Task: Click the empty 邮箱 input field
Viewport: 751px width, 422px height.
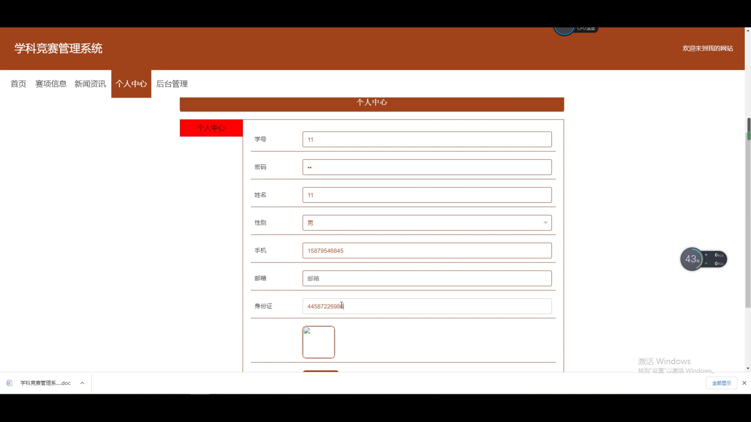Action: tap(427, 278)
